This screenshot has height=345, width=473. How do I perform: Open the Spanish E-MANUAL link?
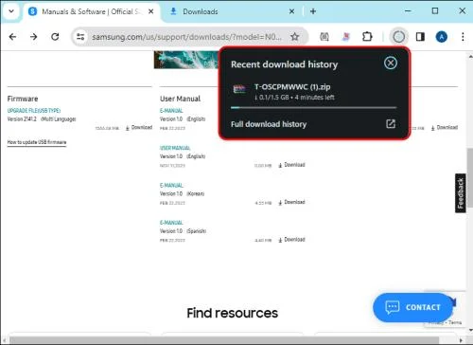point(171,223)
